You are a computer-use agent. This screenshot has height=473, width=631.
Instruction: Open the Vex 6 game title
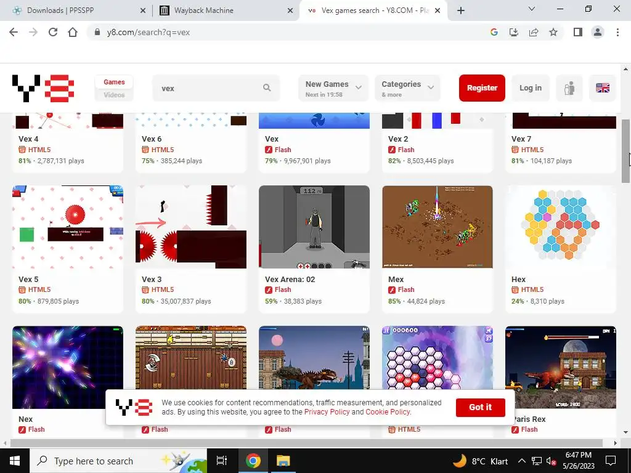coord(152,139)
